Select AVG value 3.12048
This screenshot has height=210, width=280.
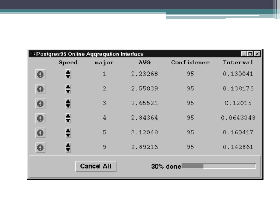pos(144,132)
